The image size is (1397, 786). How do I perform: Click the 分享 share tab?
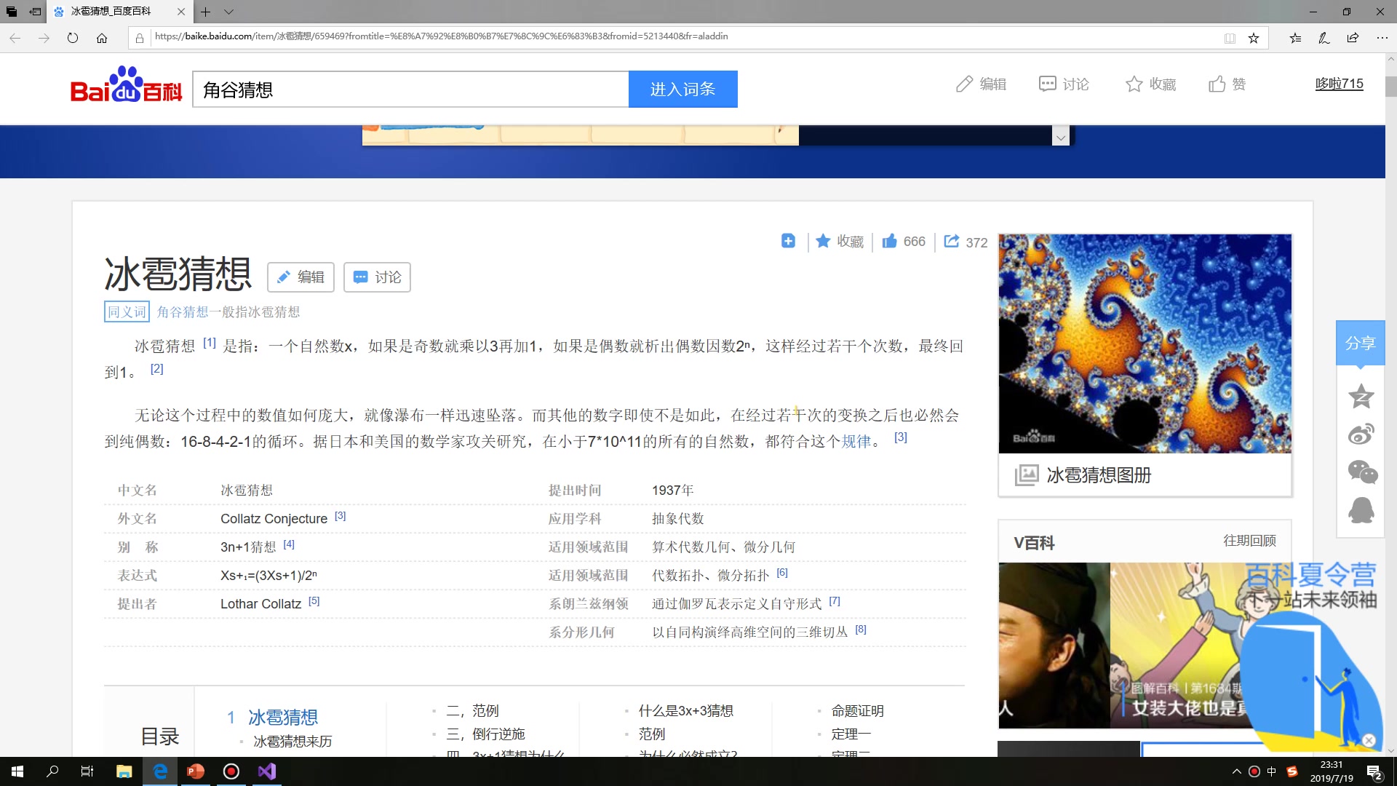1360,343
